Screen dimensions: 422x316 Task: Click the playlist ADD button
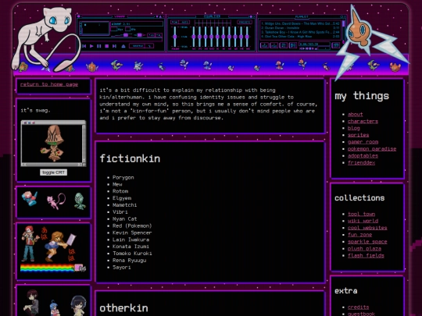pos(265,45)
